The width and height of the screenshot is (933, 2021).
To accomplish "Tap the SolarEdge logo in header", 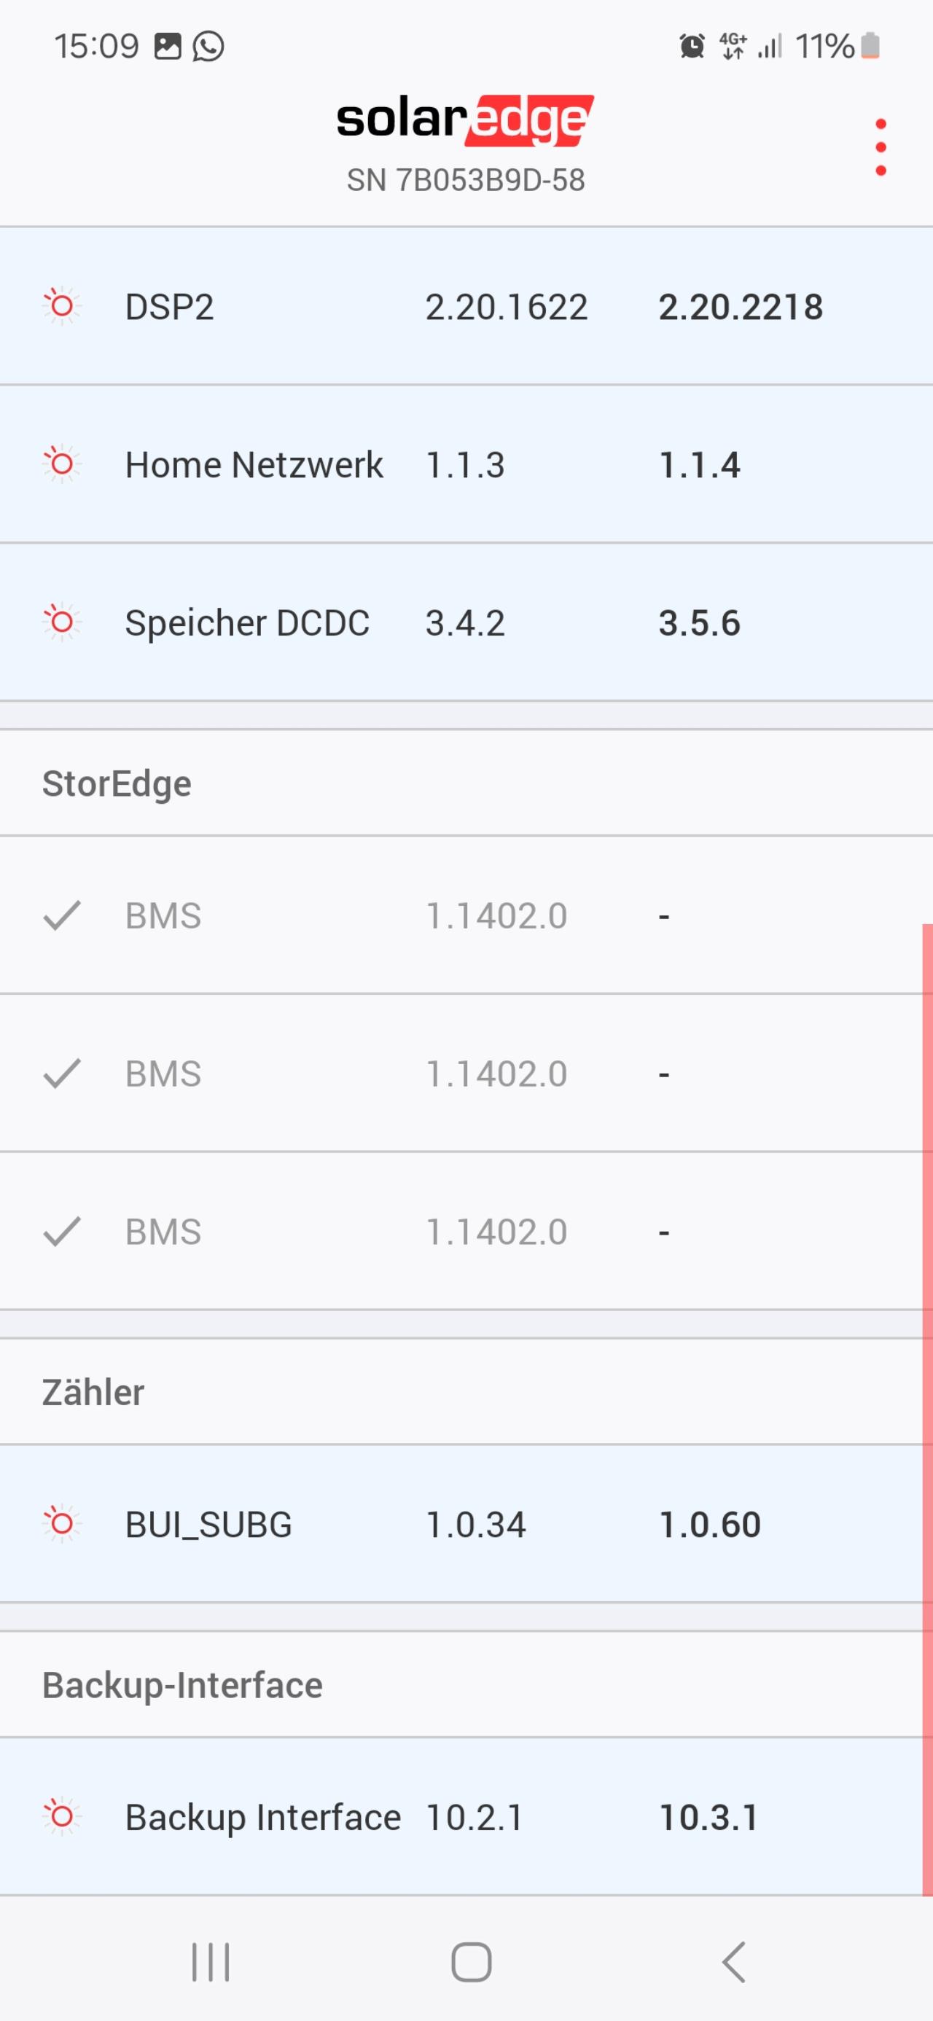I will 465,120.
